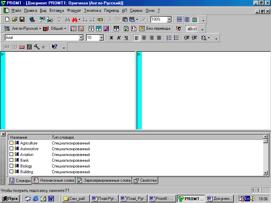Viewport: 271px width, 203px height.
Task: Click the copy icon in toolbar
Action: (118, 19)
